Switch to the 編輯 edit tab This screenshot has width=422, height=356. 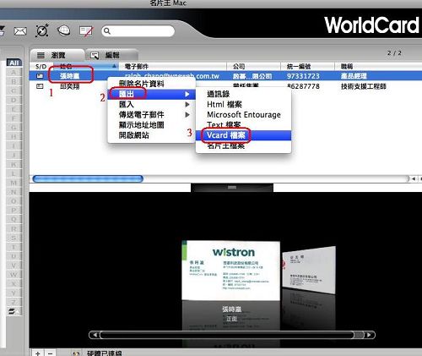click(111, 55)
